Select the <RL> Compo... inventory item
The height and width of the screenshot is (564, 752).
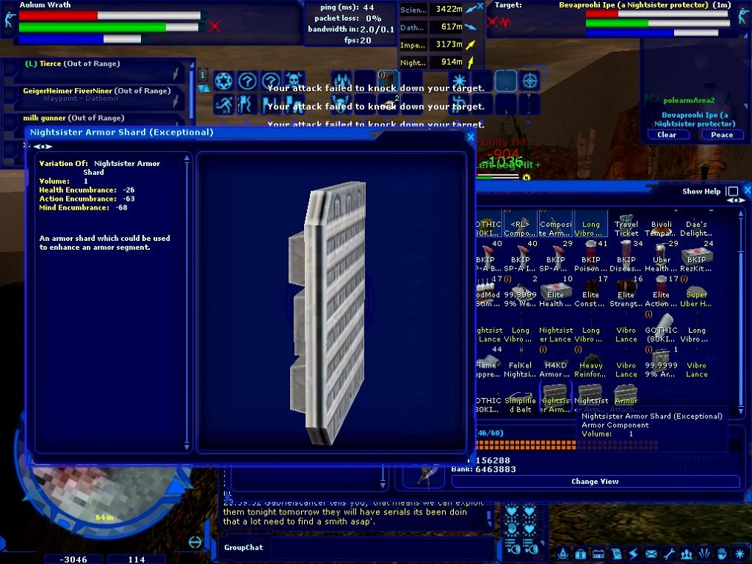520,224
